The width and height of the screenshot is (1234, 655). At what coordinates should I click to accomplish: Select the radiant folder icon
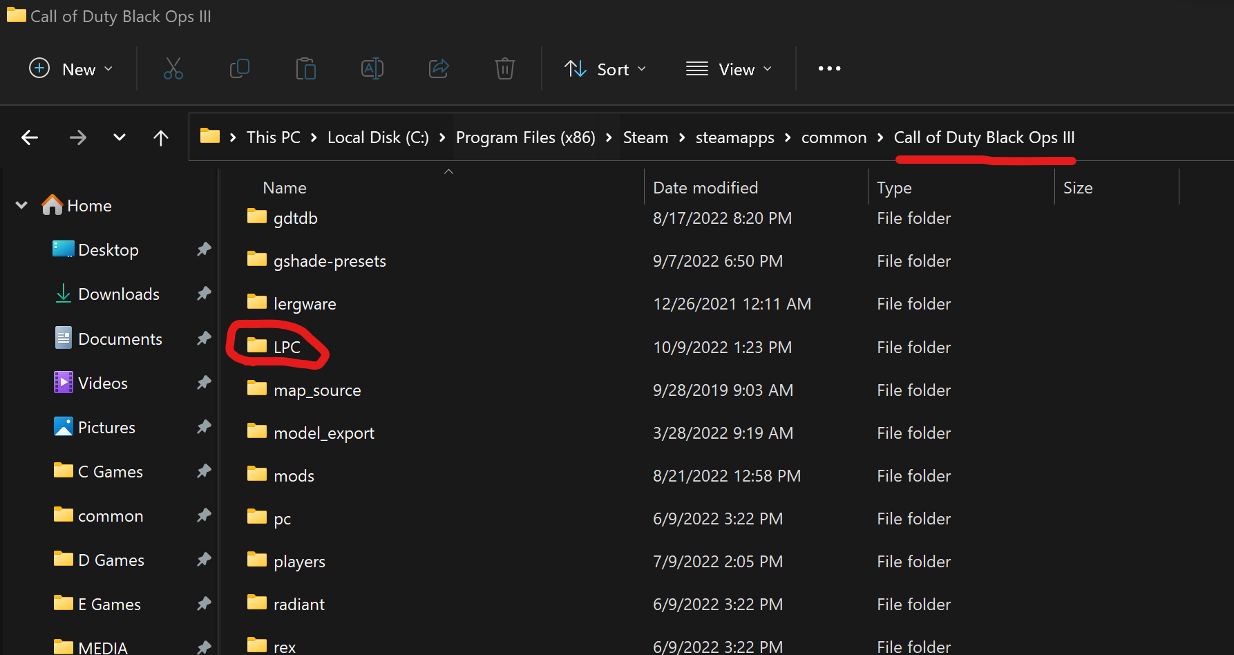tap(257, 602)
